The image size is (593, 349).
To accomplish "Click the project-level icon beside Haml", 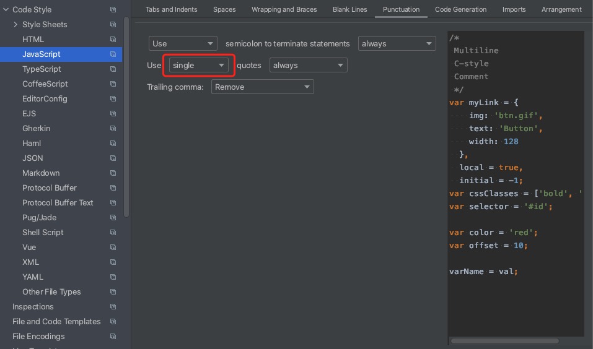I will 113,143.
